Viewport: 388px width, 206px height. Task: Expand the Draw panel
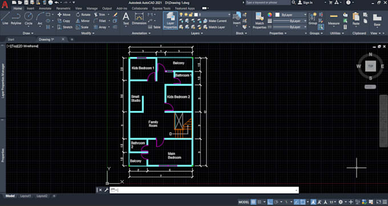[x=28, y=33]
